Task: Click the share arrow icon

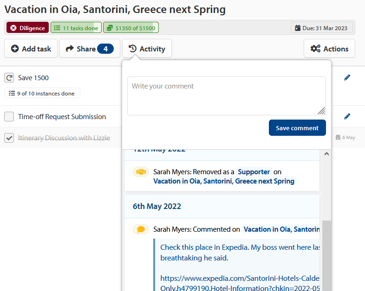Action: [x=70, y=49]
